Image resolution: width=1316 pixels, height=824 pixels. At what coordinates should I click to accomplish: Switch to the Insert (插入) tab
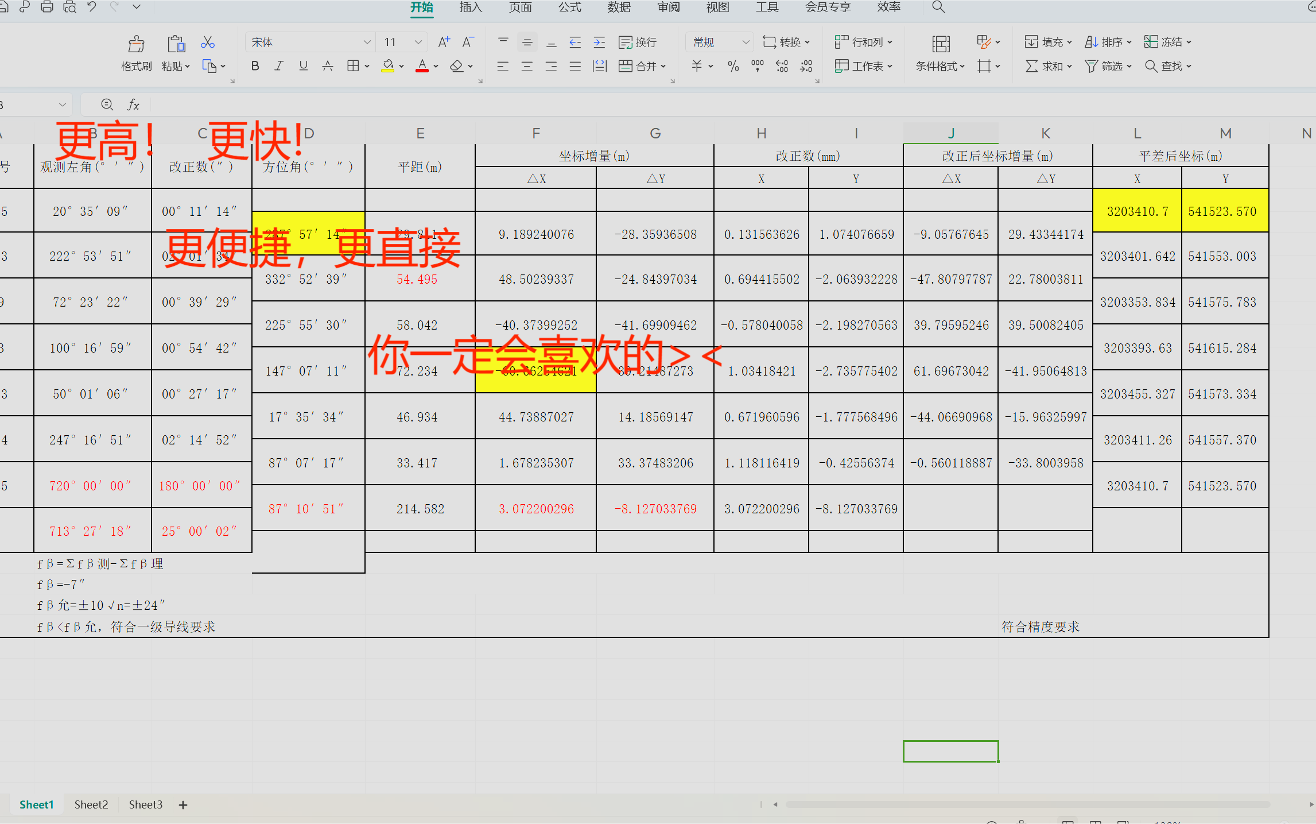(471, 7)
